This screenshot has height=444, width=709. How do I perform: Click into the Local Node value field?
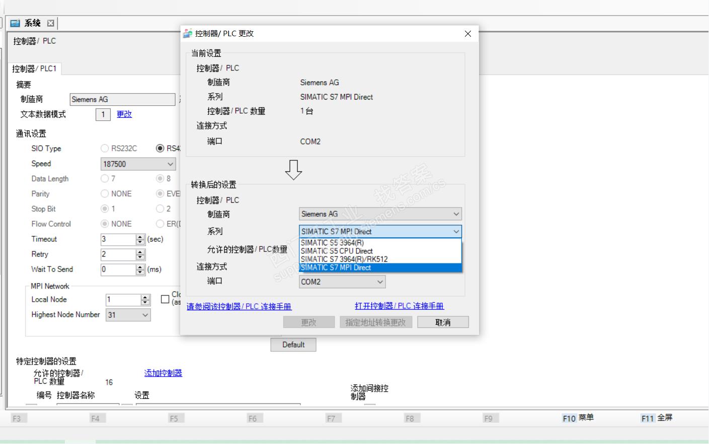click(123, 300)
